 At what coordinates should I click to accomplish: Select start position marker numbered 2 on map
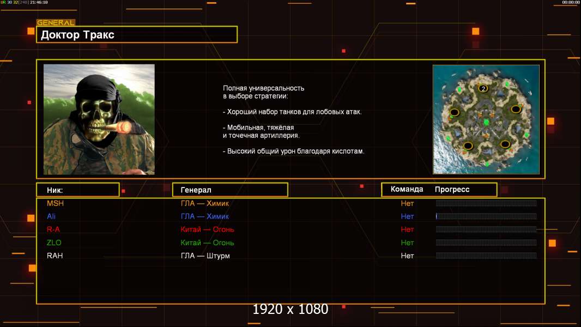(483, 88)
